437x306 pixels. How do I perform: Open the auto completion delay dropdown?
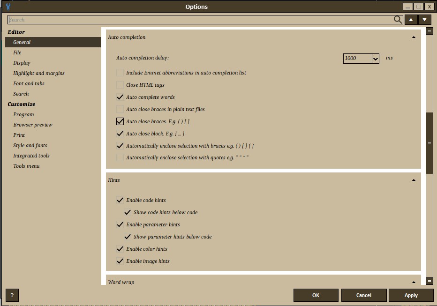click(x=375, y=59)
